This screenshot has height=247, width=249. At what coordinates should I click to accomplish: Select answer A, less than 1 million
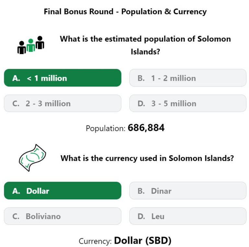[x=63, y=78]
